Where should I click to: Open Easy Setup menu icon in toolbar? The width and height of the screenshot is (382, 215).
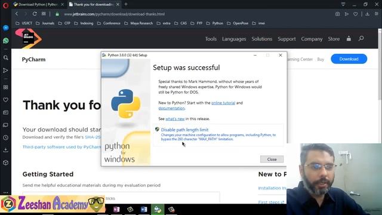(x=377, y=14)
